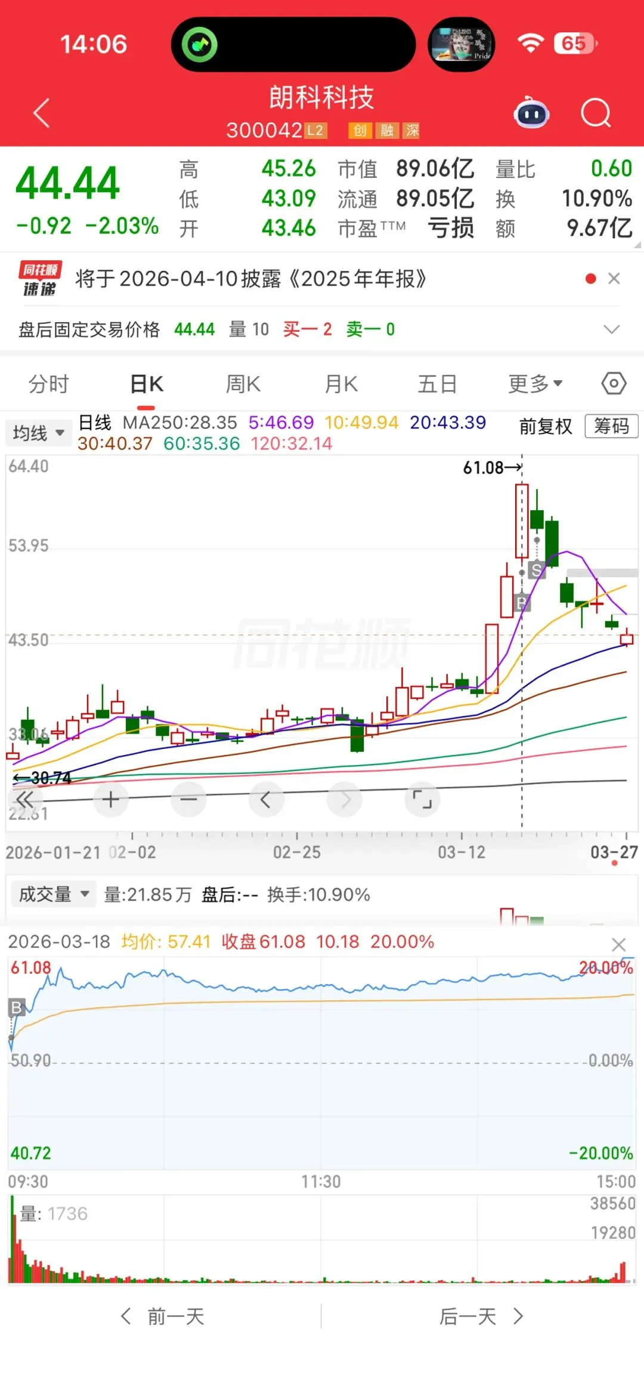This screenshot has width=644, height=1397.
Task: Tap the 30:40.37 moving average label
Action: click(114, 444)
